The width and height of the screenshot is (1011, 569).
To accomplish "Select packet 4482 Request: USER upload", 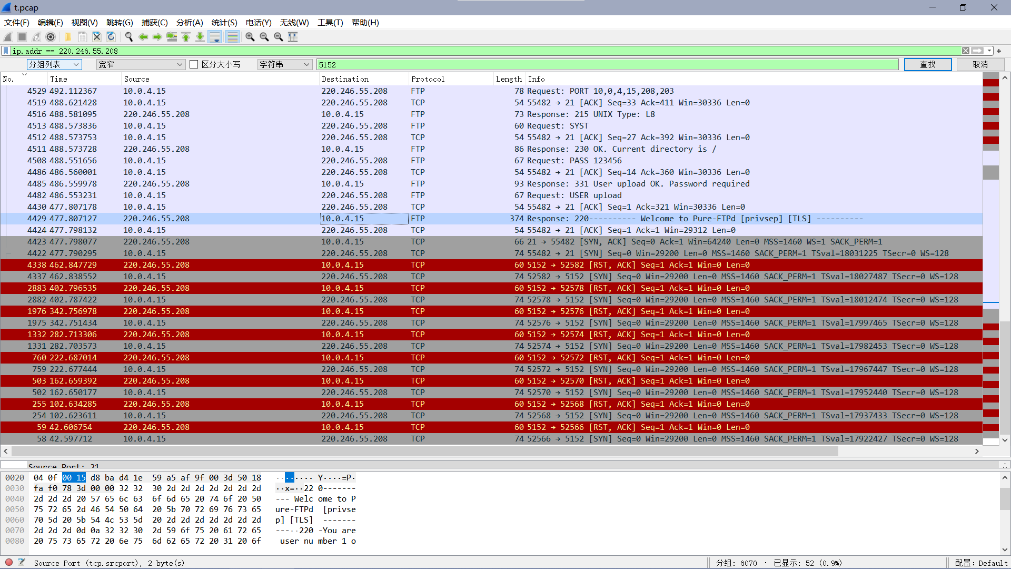I will pos(491,195).
